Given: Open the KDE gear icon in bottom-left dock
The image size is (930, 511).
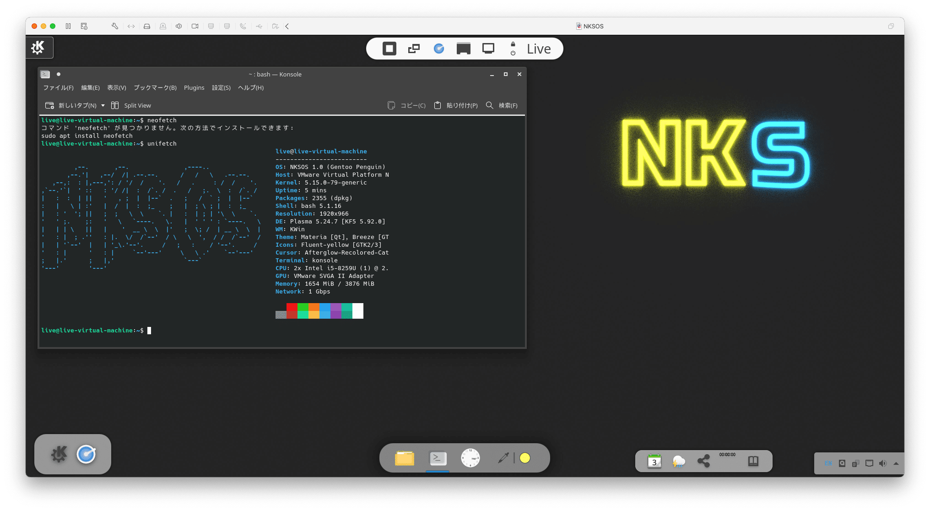Looking at the screenshot, I should tap(59, 454).
